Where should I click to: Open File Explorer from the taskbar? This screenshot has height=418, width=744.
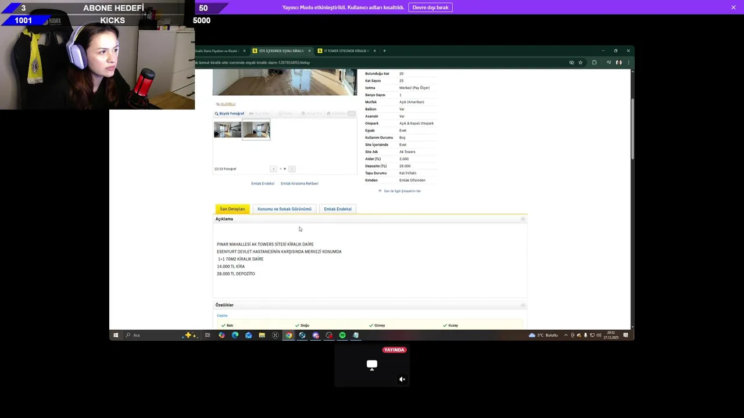(x=262, y=335)
